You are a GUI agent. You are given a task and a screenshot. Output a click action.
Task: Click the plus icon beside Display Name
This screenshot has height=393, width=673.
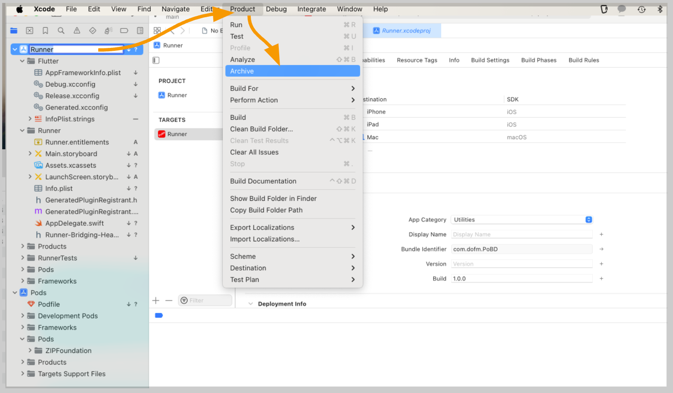pyautogui.click(x=601, y=234)
